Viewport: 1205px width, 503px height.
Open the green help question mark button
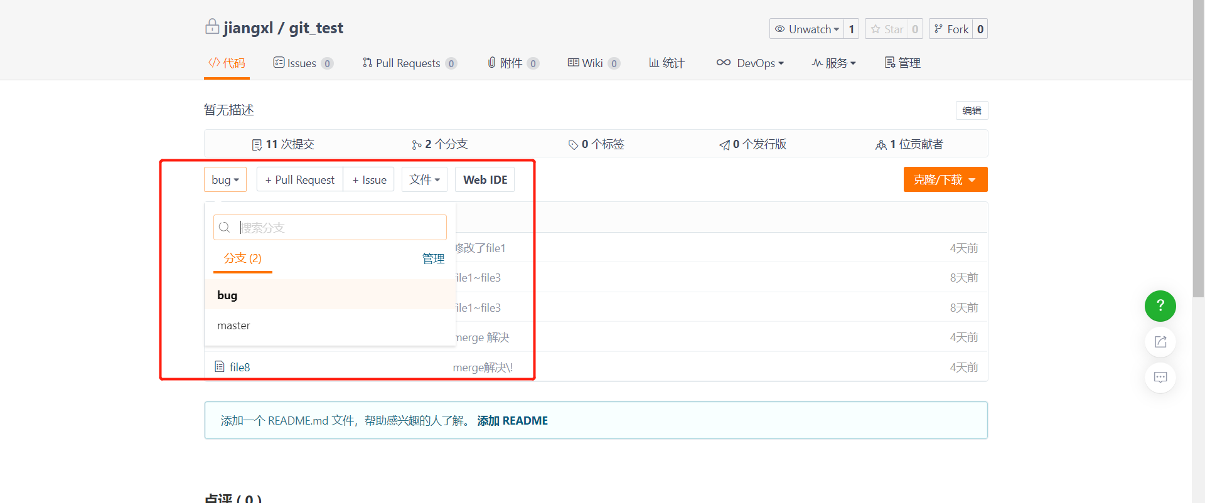pos(1160,305)
